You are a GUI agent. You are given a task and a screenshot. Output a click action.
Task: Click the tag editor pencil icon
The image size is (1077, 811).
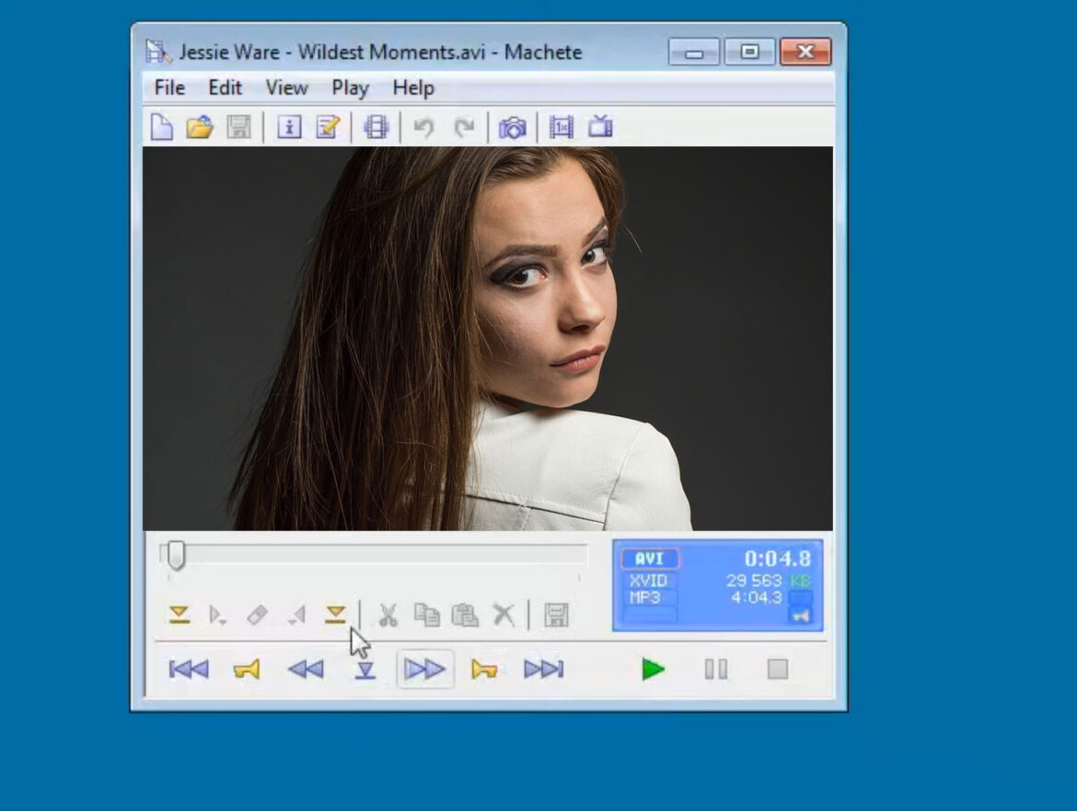[328, 127]
